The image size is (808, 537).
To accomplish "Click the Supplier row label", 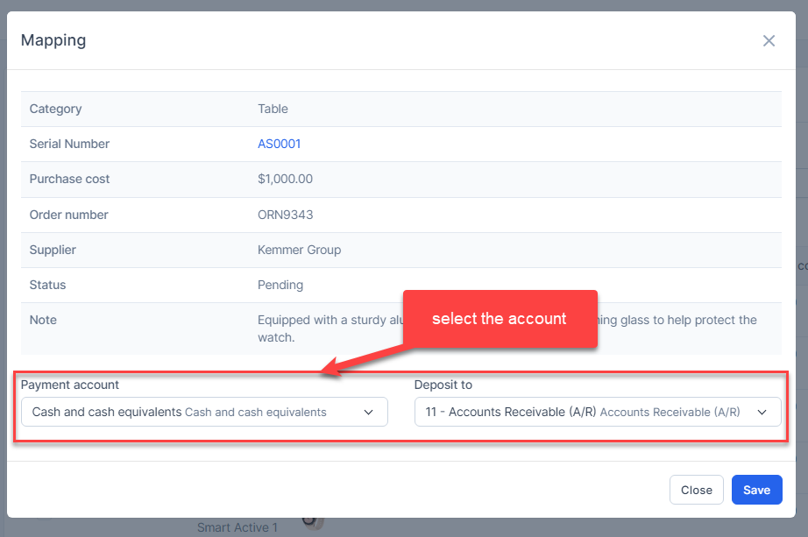I will (53, 250).
